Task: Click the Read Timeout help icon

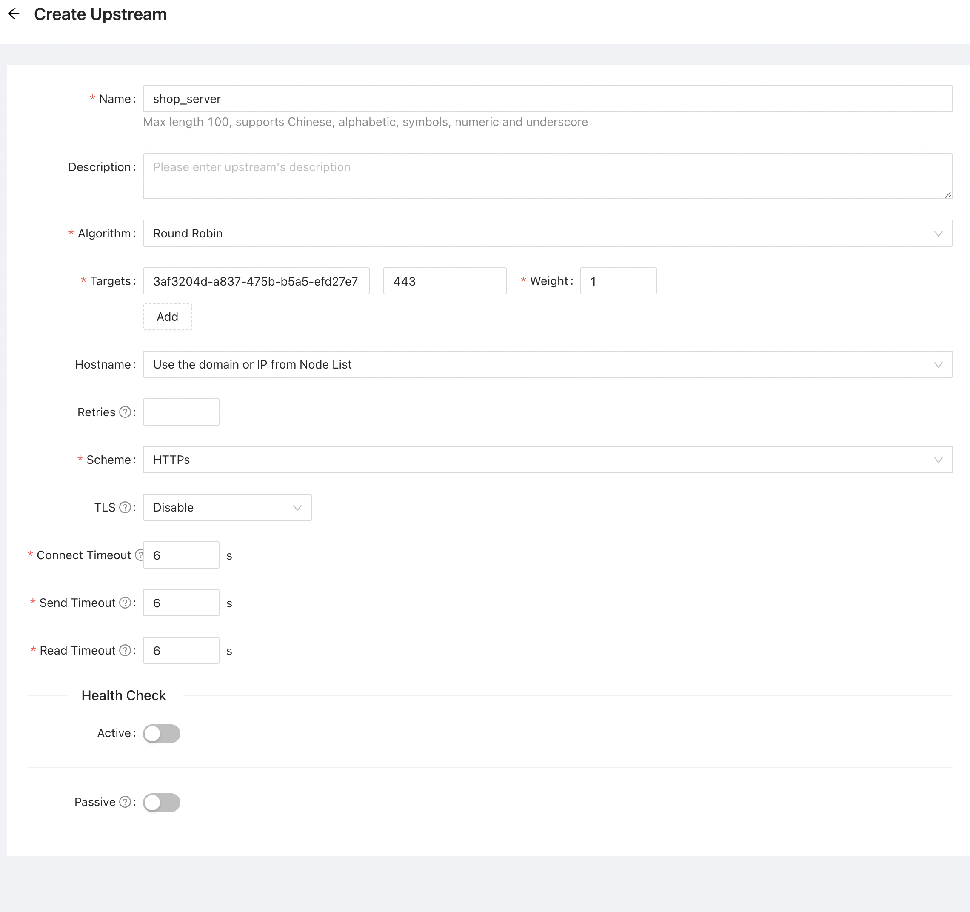Action: [125, 650]
